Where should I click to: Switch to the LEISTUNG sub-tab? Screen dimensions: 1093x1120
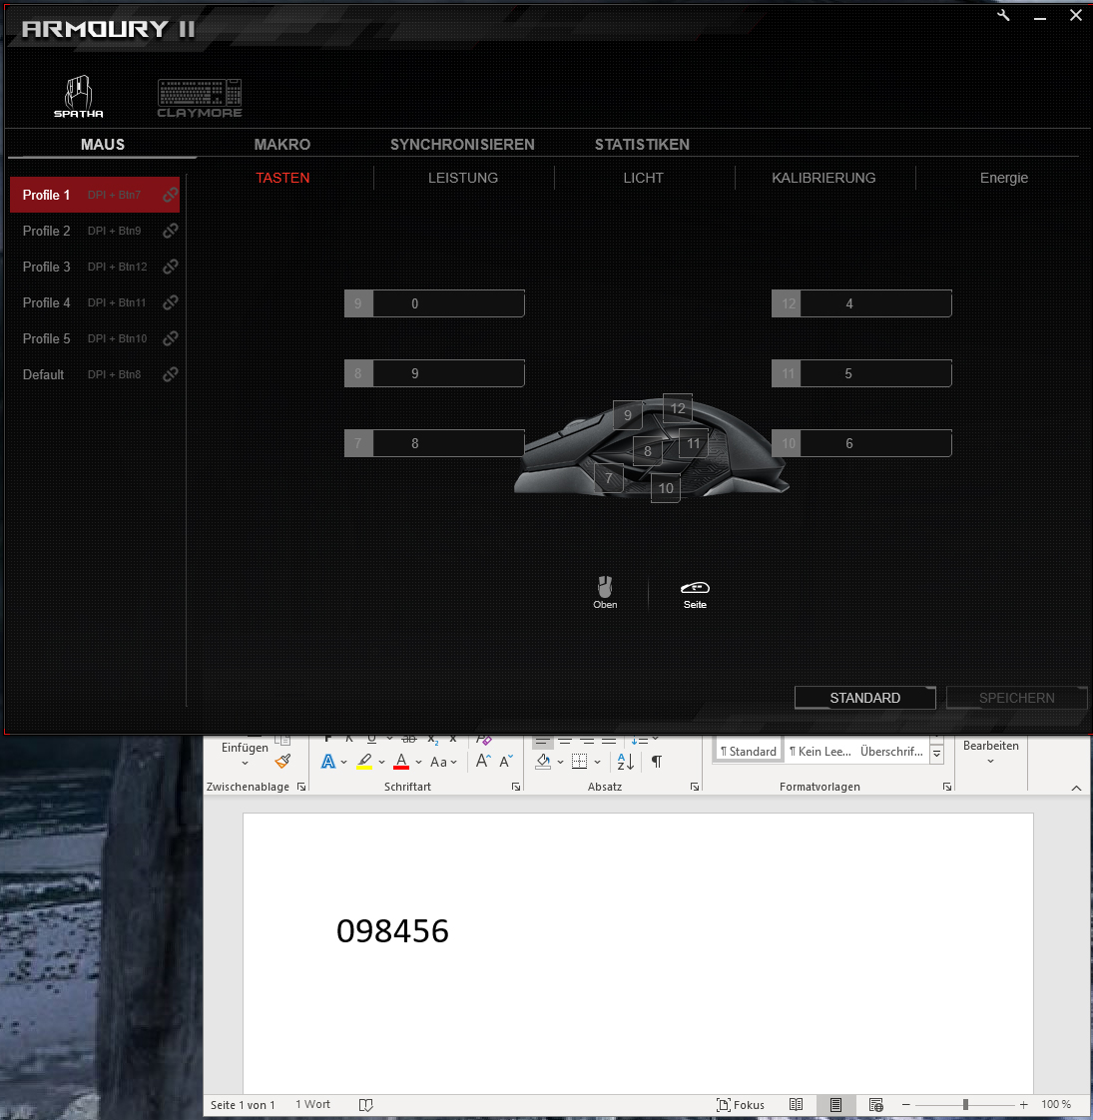click(x=463, y=178)
